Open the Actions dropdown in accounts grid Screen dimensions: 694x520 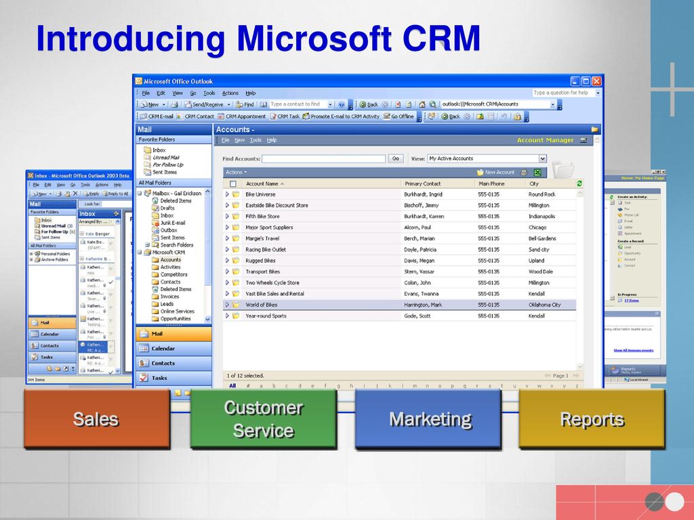[x=236, y=173]
